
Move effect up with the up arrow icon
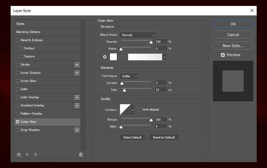point(27,154)
